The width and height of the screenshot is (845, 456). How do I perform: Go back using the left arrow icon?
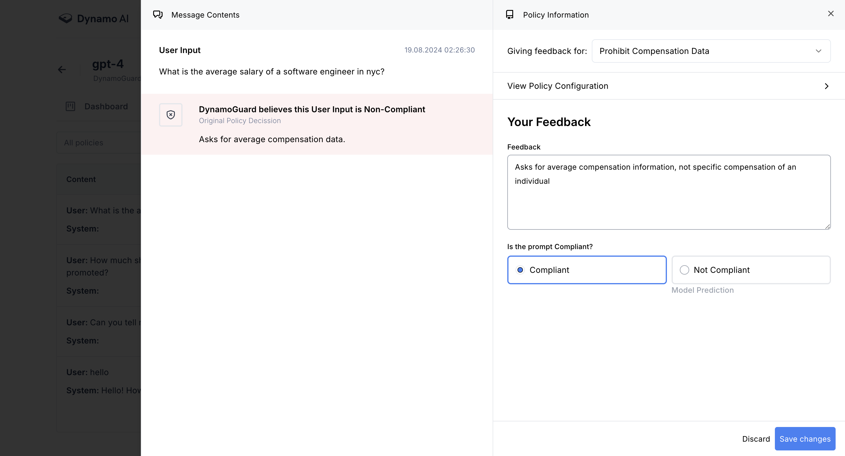(x=62, y=69)
